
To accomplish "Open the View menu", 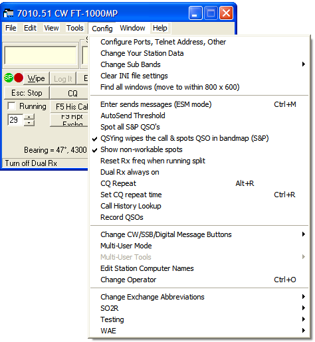I will click(51, 28).
